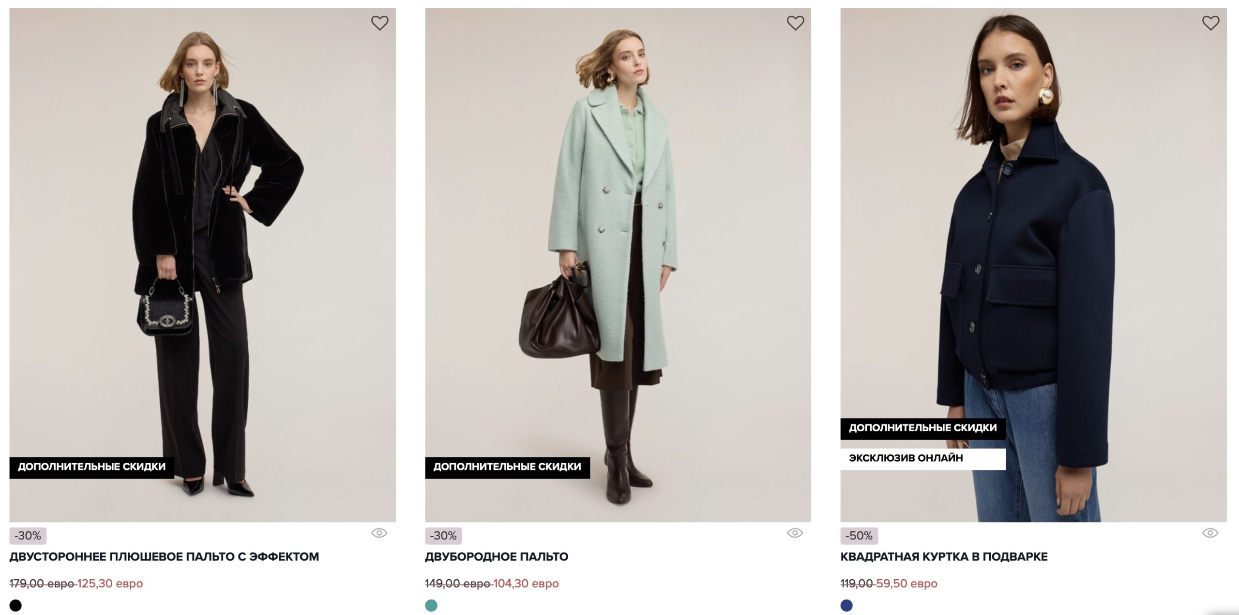Click heart icon on navy jacket

1210,23
